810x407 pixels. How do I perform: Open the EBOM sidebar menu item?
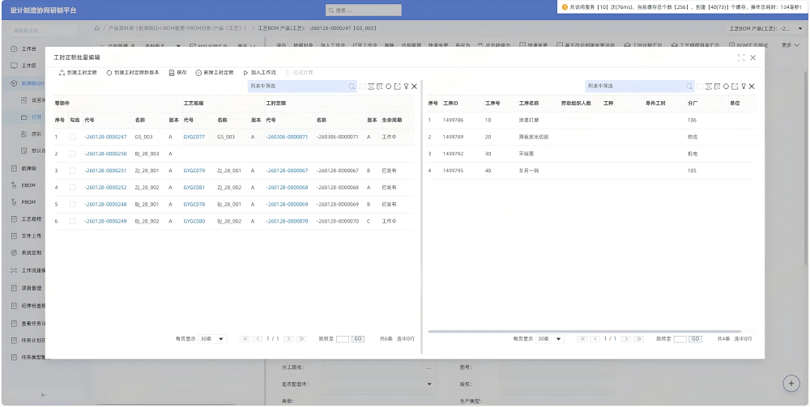tap(28, 185)
